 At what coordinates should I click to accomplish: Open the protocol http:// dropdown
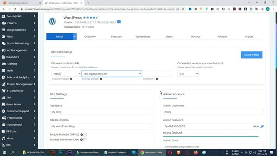[66, 74]
